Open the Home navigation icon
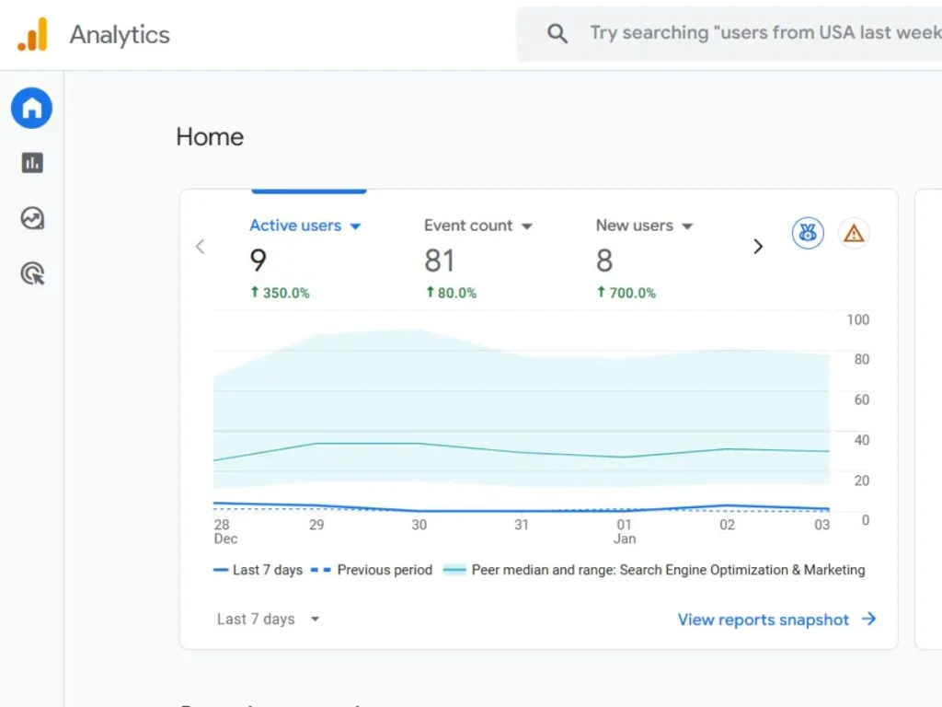This screenshot has height=707, width=942. point(32,109)
